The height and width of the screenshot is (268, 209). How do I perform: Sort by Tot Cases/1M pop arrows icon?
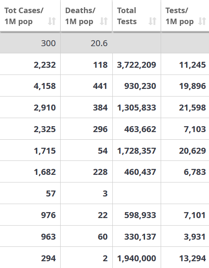point(52,21)
